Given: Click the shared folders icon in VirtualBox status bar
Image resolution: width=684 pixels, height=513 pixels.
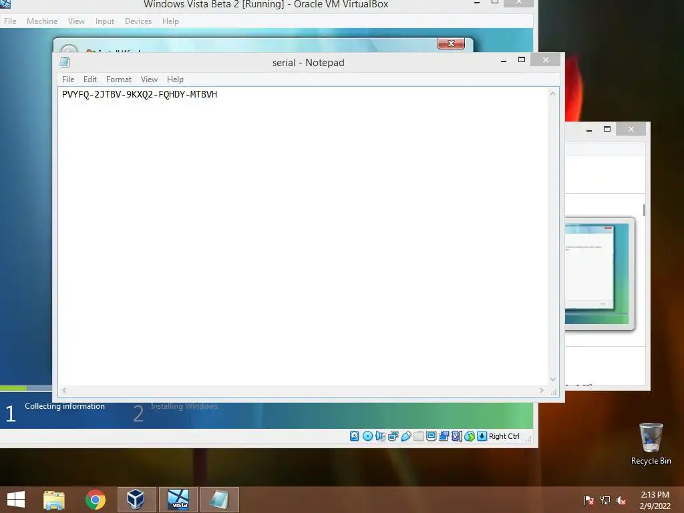Looking at the screenshot, I should (x=418, y=436).
